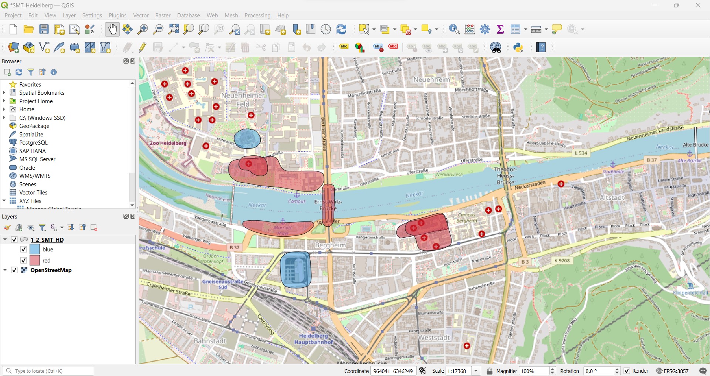Expand the XYZ Tiles entry in Browser
The width and height of the screenshot is (710, 376).
(x=4, y=201)
